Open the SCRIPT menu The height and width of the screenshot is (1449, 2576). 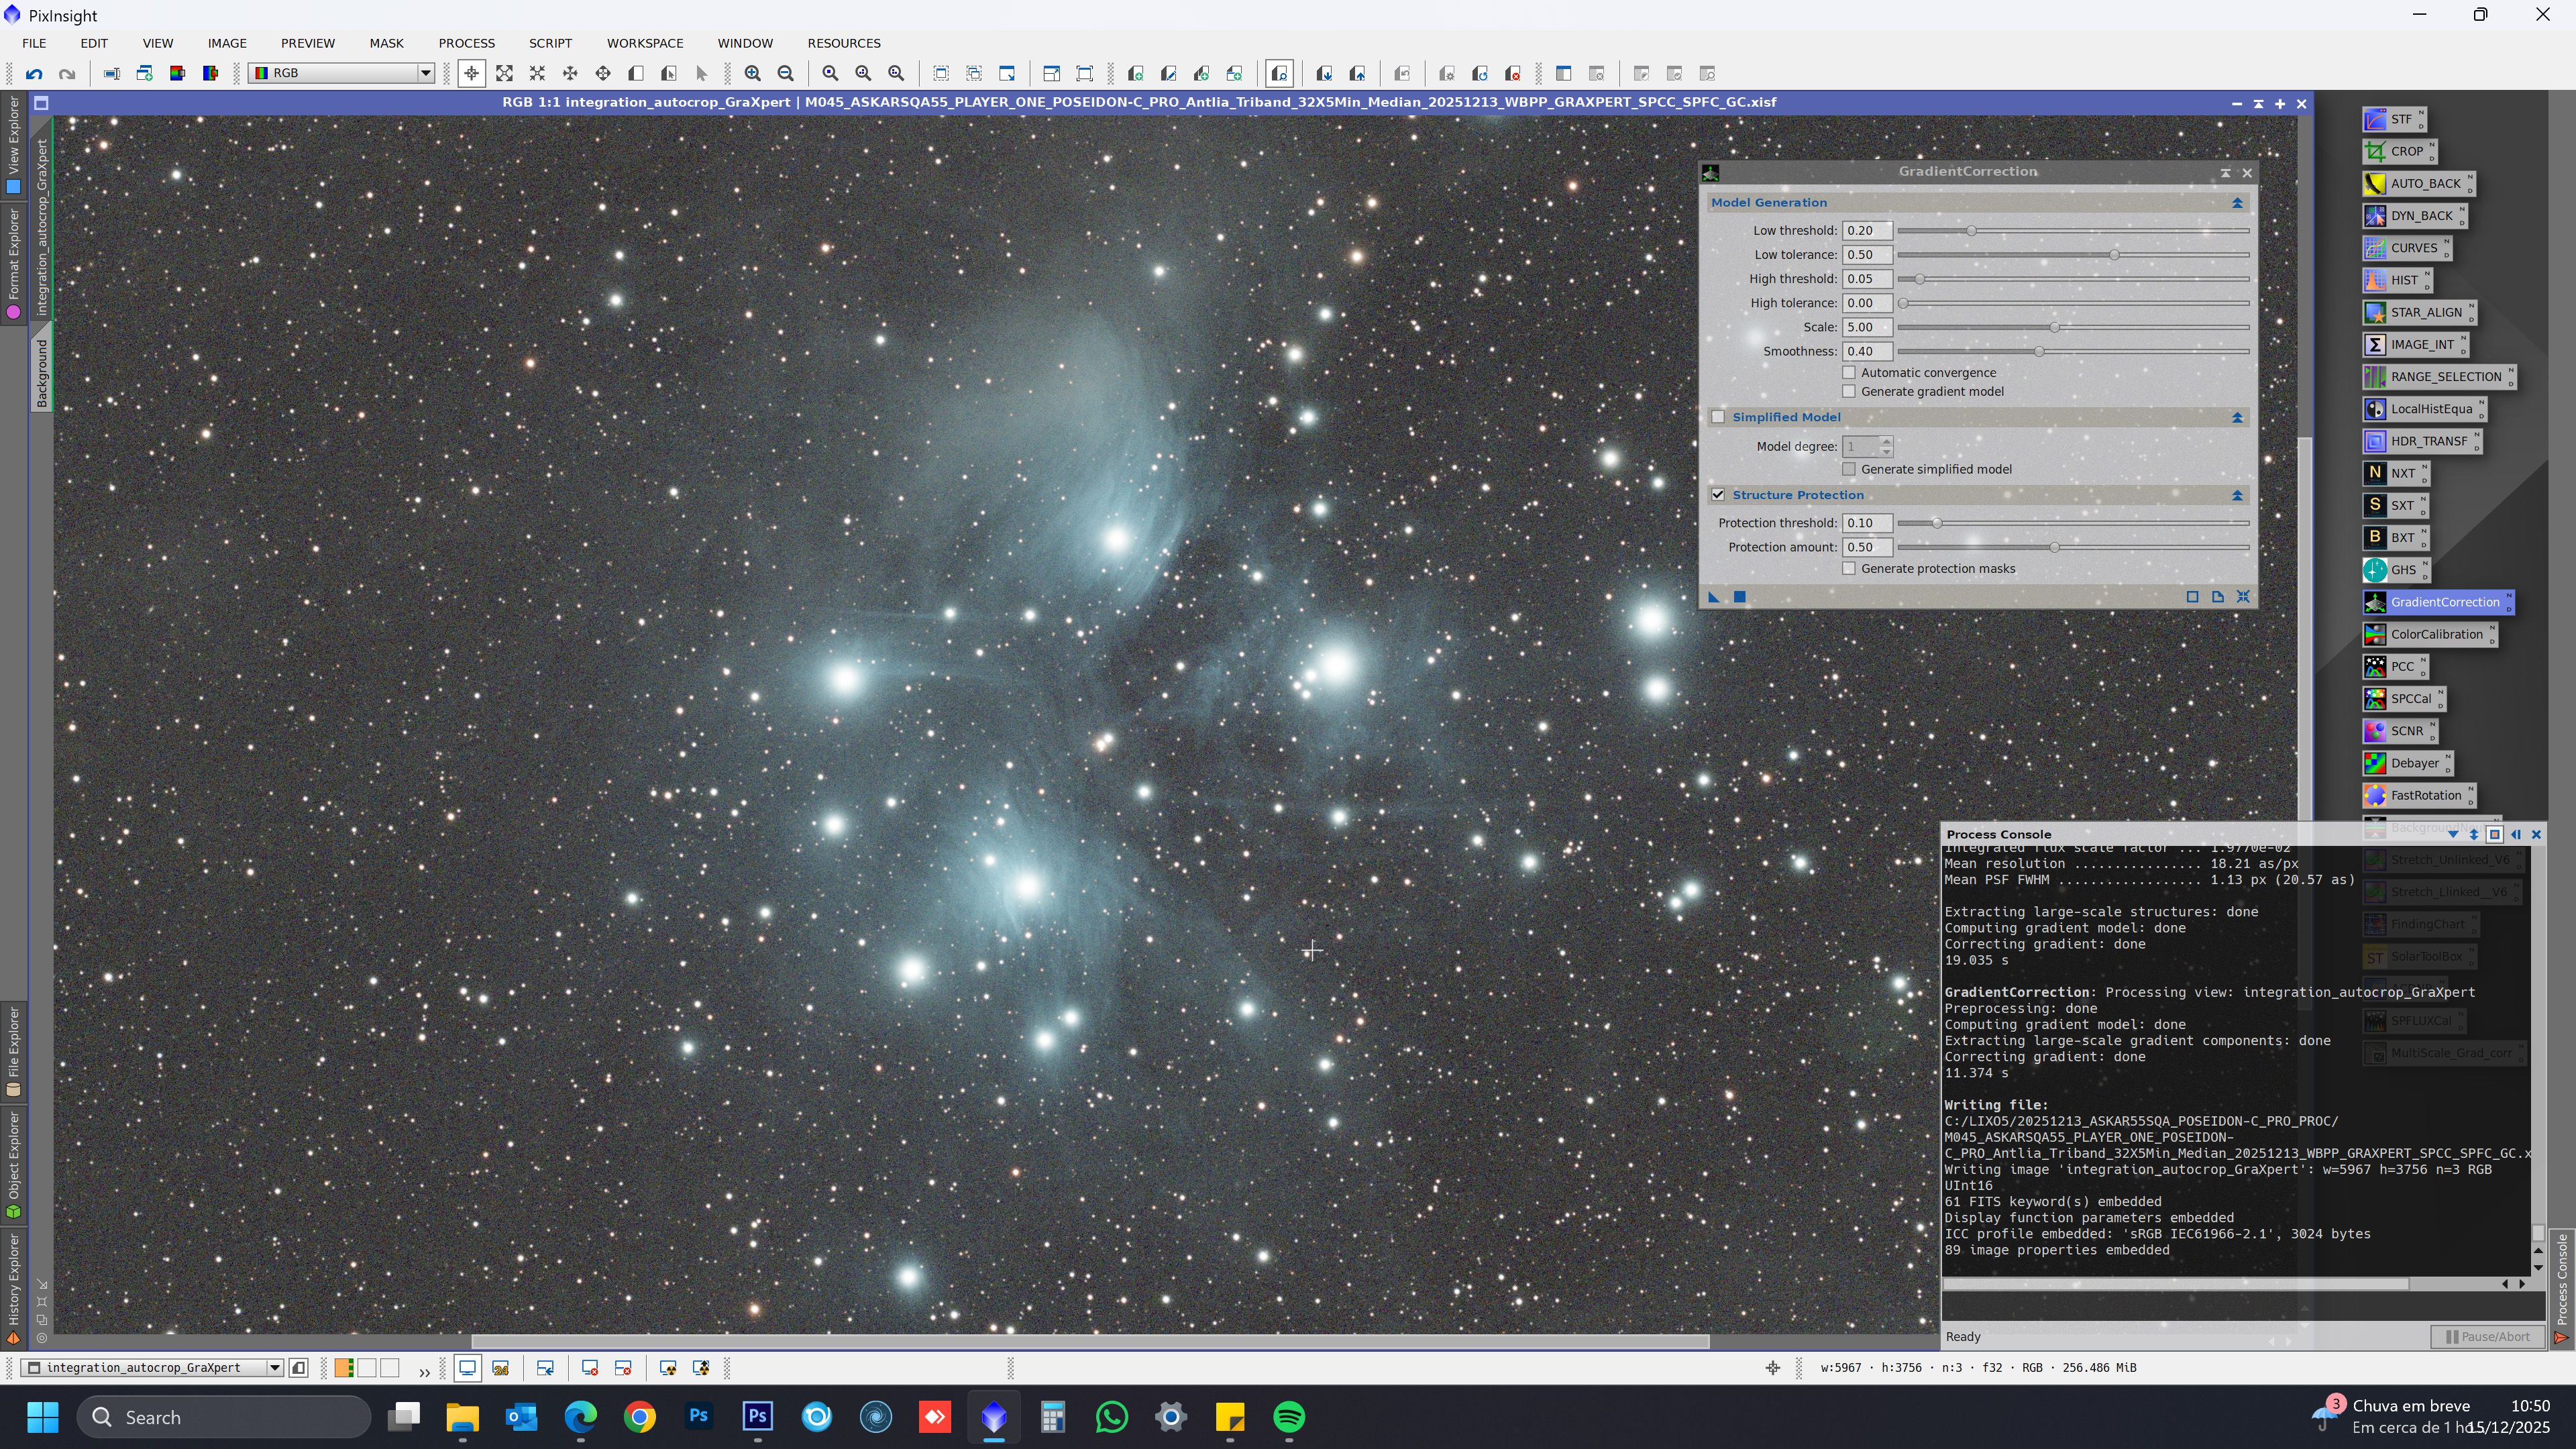click(x=550, y=43)
